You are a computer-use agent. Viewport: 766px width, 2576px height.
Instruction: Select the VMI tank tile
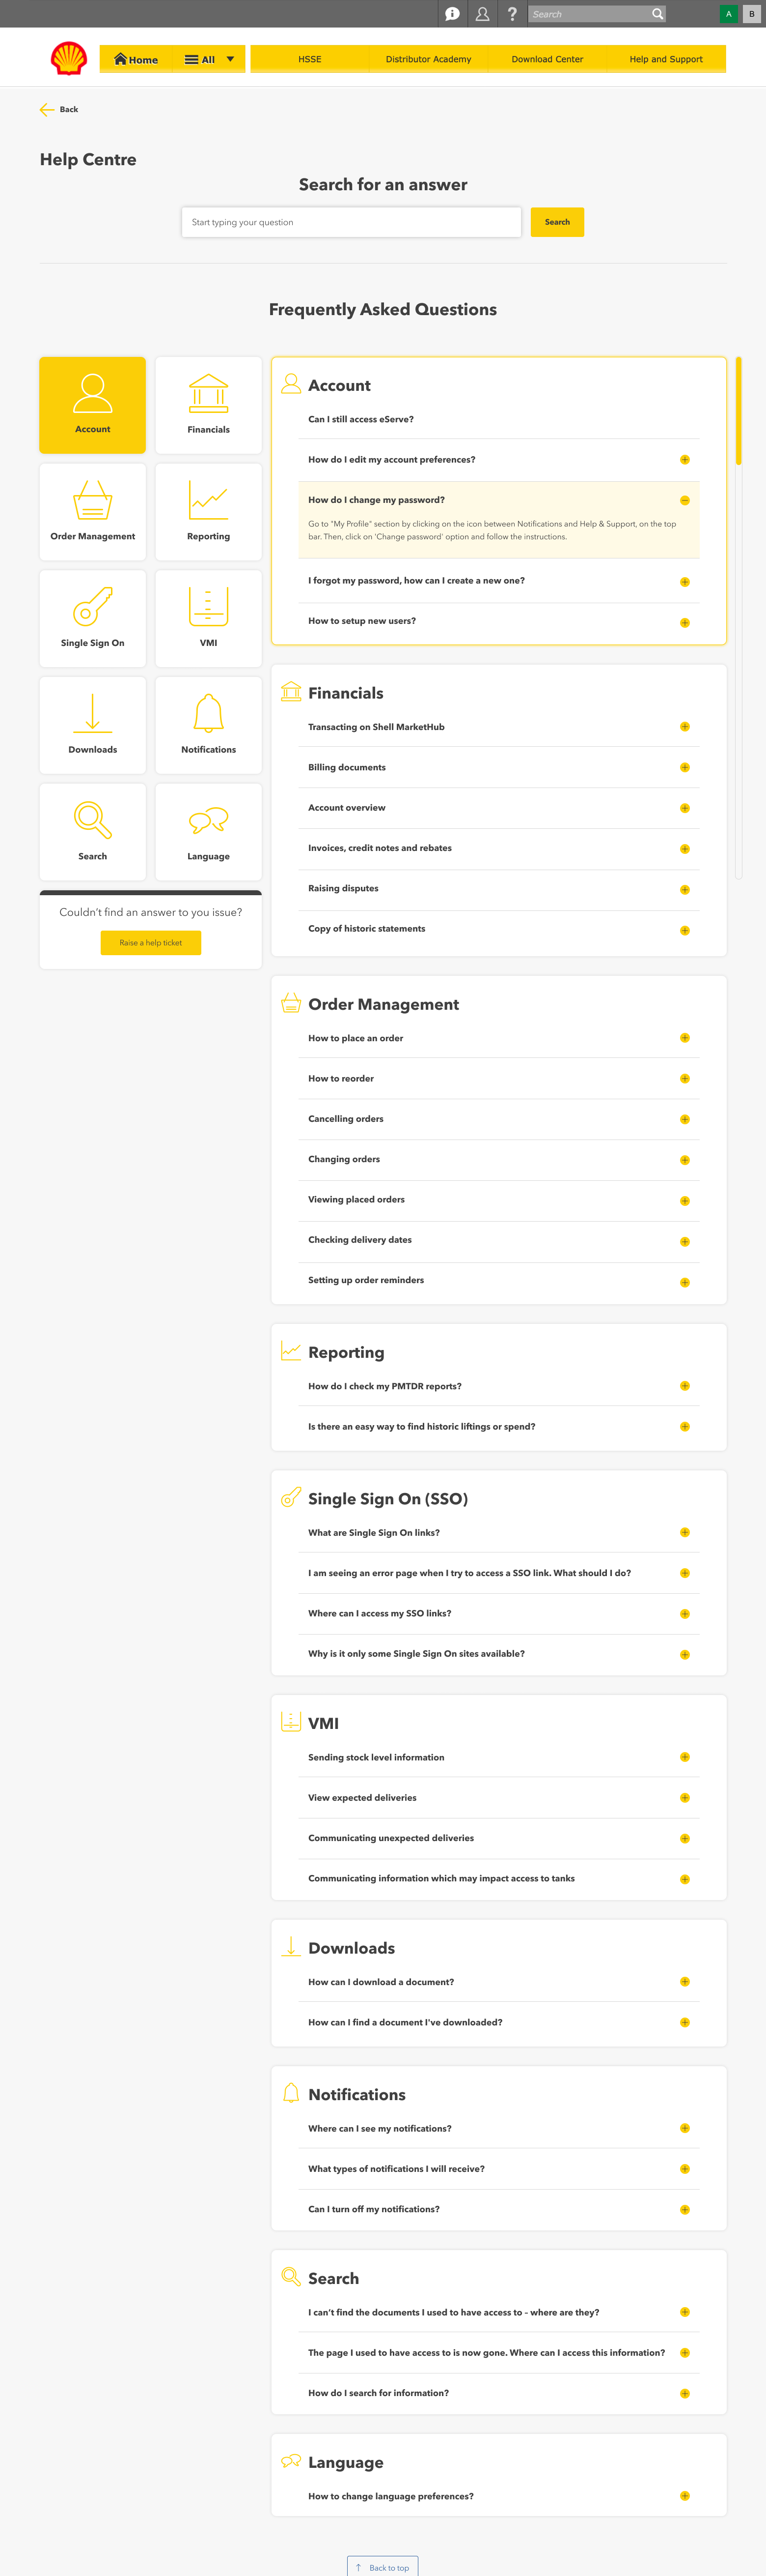pyautogui.click(x=209, y=618)
